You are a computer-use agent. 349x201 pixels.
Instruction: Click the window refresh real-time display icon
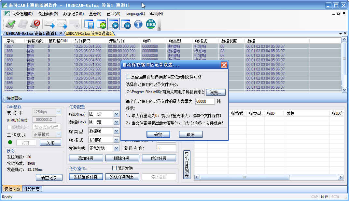[101, 24]
